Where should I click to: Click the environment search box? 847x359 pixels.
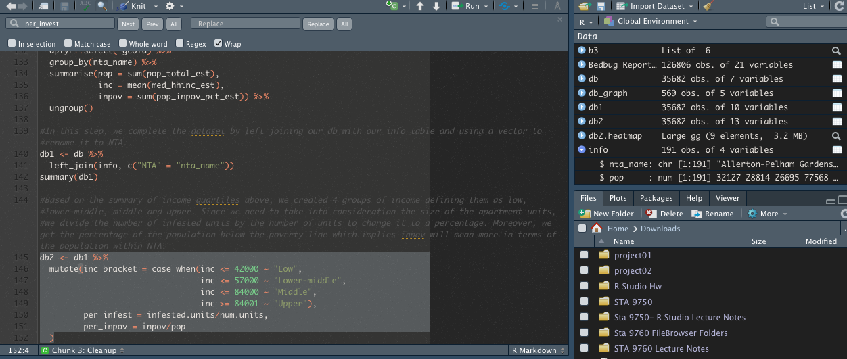806,22
